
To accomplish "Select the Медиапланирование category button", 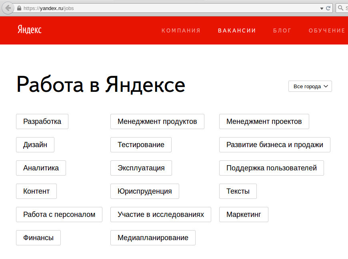I will point(153,238).
